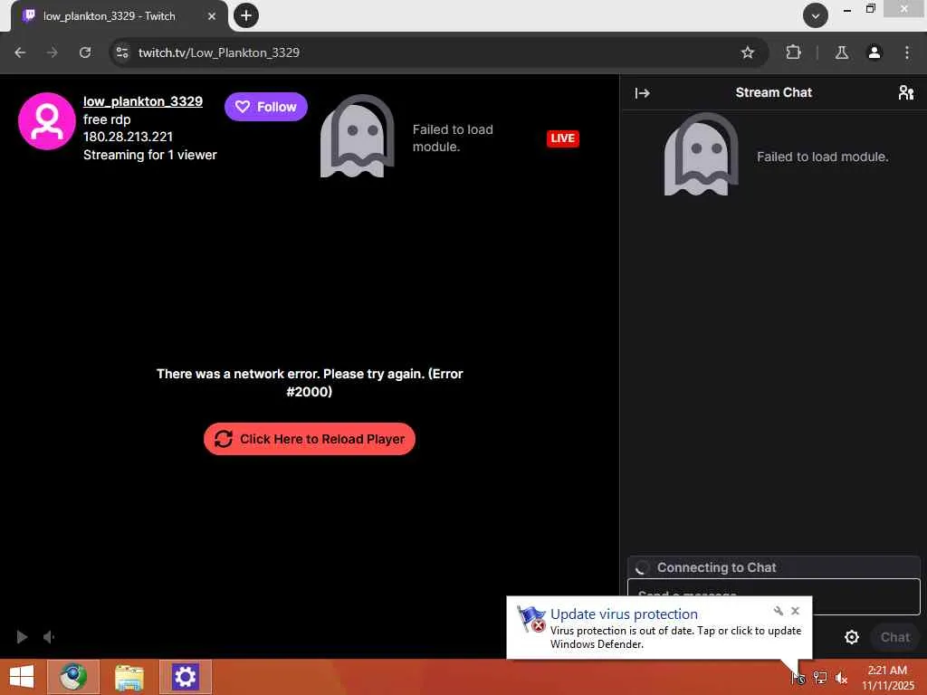Click the address bar URL twitch.tv/Low_Plankton_3329
Screen dimensions: 927x695
(219, 52)
